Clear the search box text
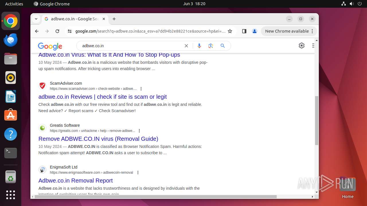The height and width of the screenshot is (206, 367). click(x=186, y=46)
